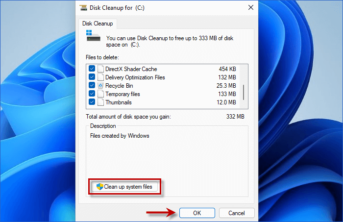Click the '25.3 MB' size value

pos(226,86)
